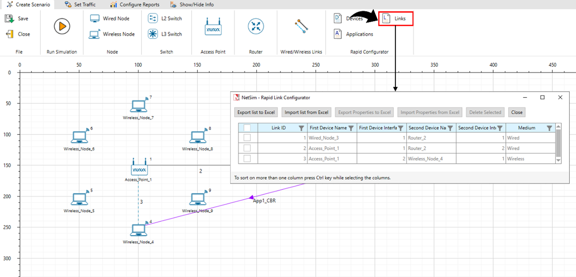This screenshot has width=576, height=277.
Task: Pick the L3 Switch tool
Action: [x=165, y=34]
